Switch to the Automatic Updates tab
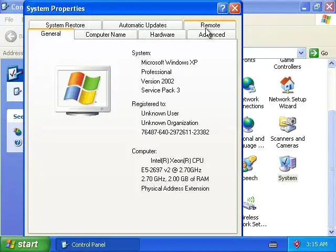 [x=143, y=25]
